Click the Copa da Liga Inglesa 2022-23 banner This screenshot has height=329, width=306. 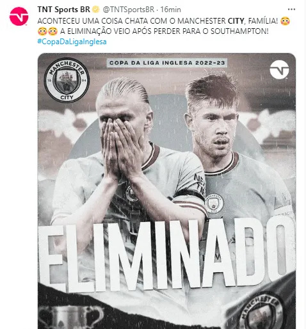(167, 63)
